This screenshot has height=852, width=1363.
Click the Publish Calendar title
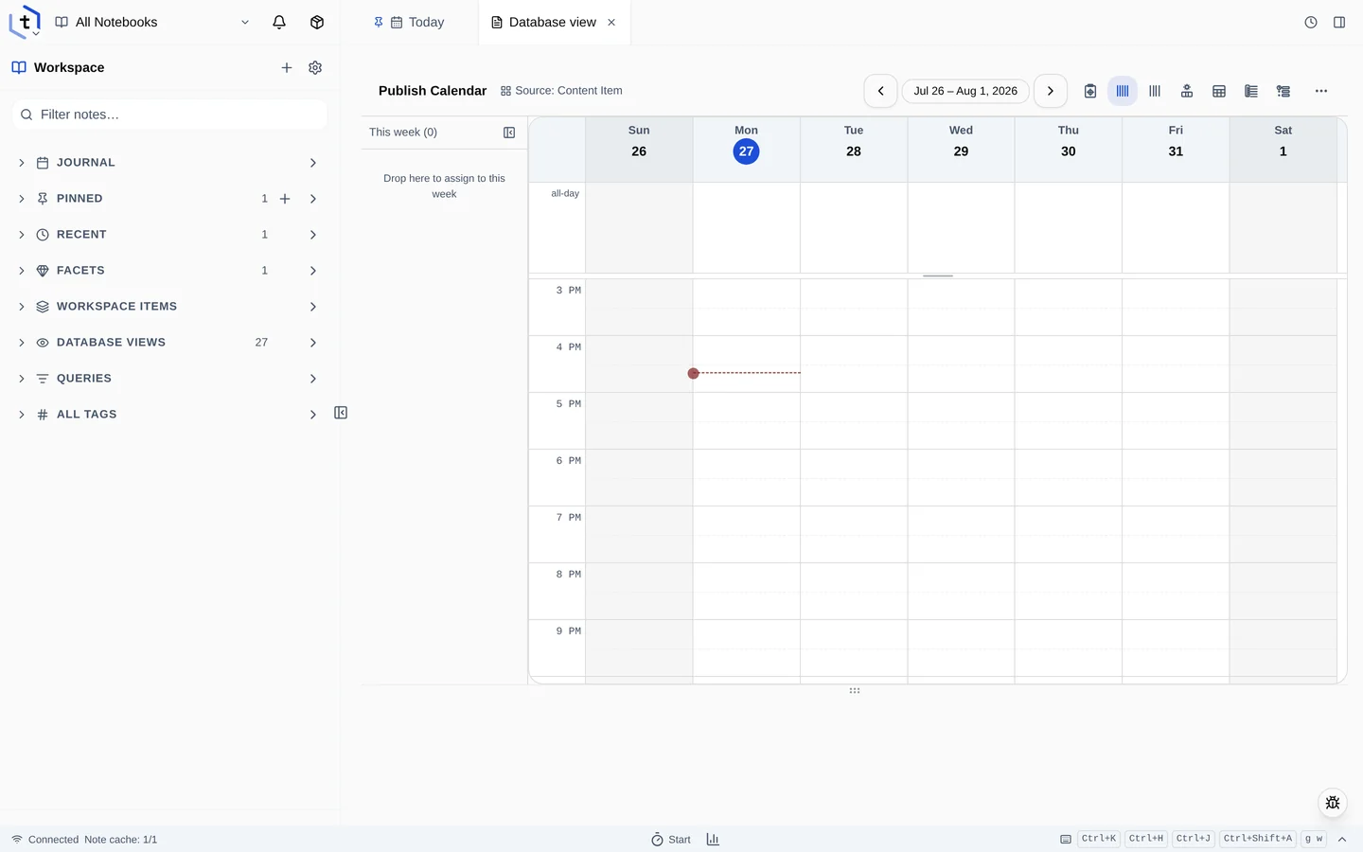[433, 91]
